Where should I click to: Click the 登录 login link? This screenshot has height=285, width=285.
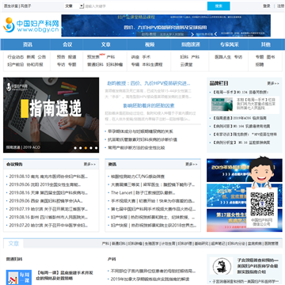pos(267,6)
